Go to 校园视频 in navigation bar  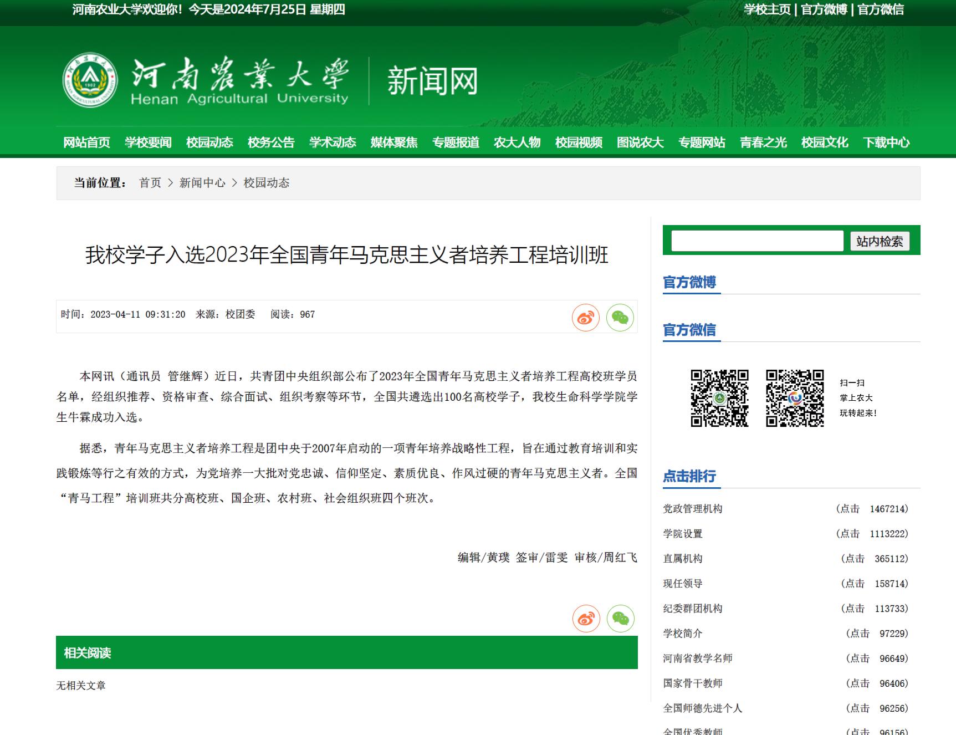coord(579,142)
